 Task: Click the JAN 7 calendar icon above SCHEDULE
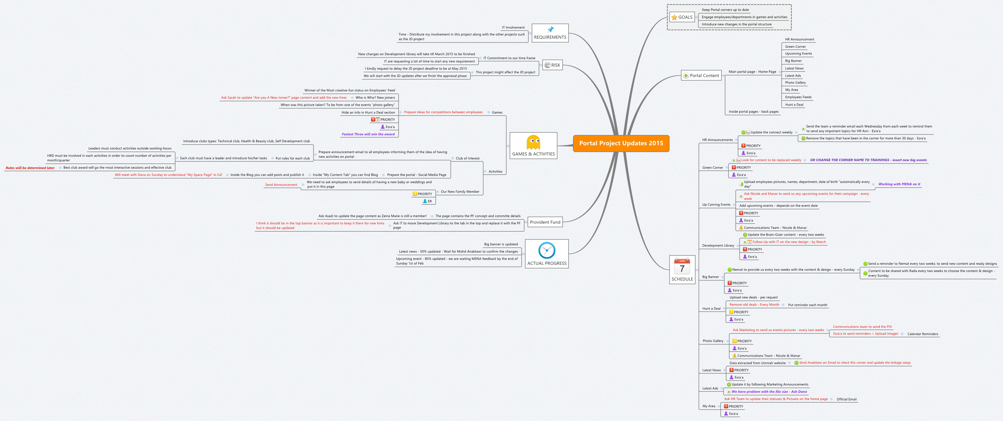click(x=682, y=266)
